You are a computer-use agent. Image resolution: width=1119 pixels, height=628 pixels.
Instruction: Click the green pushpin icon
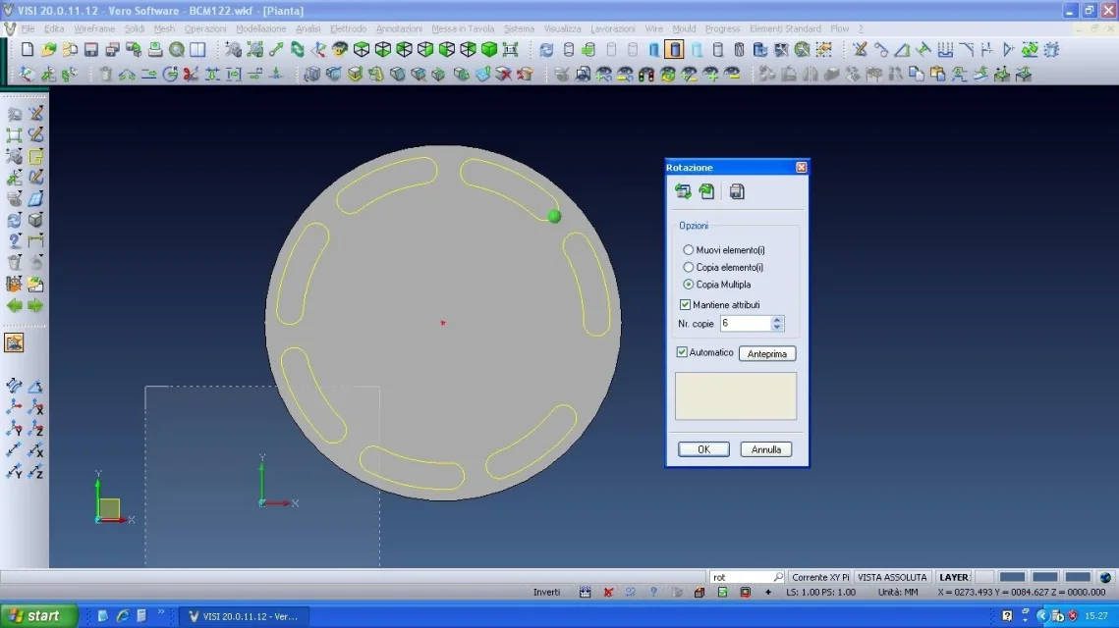pos(923,49)
